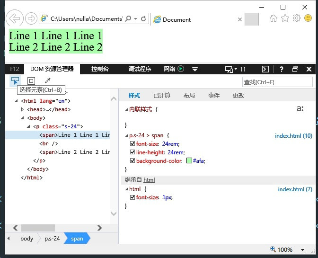Pick the color picker eyedropper tool
Screen dimensions: 318x258
(47, 81)
